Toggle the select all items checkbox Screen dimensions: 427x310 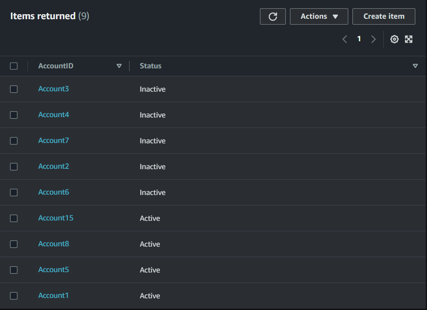[x=14, y=66]
